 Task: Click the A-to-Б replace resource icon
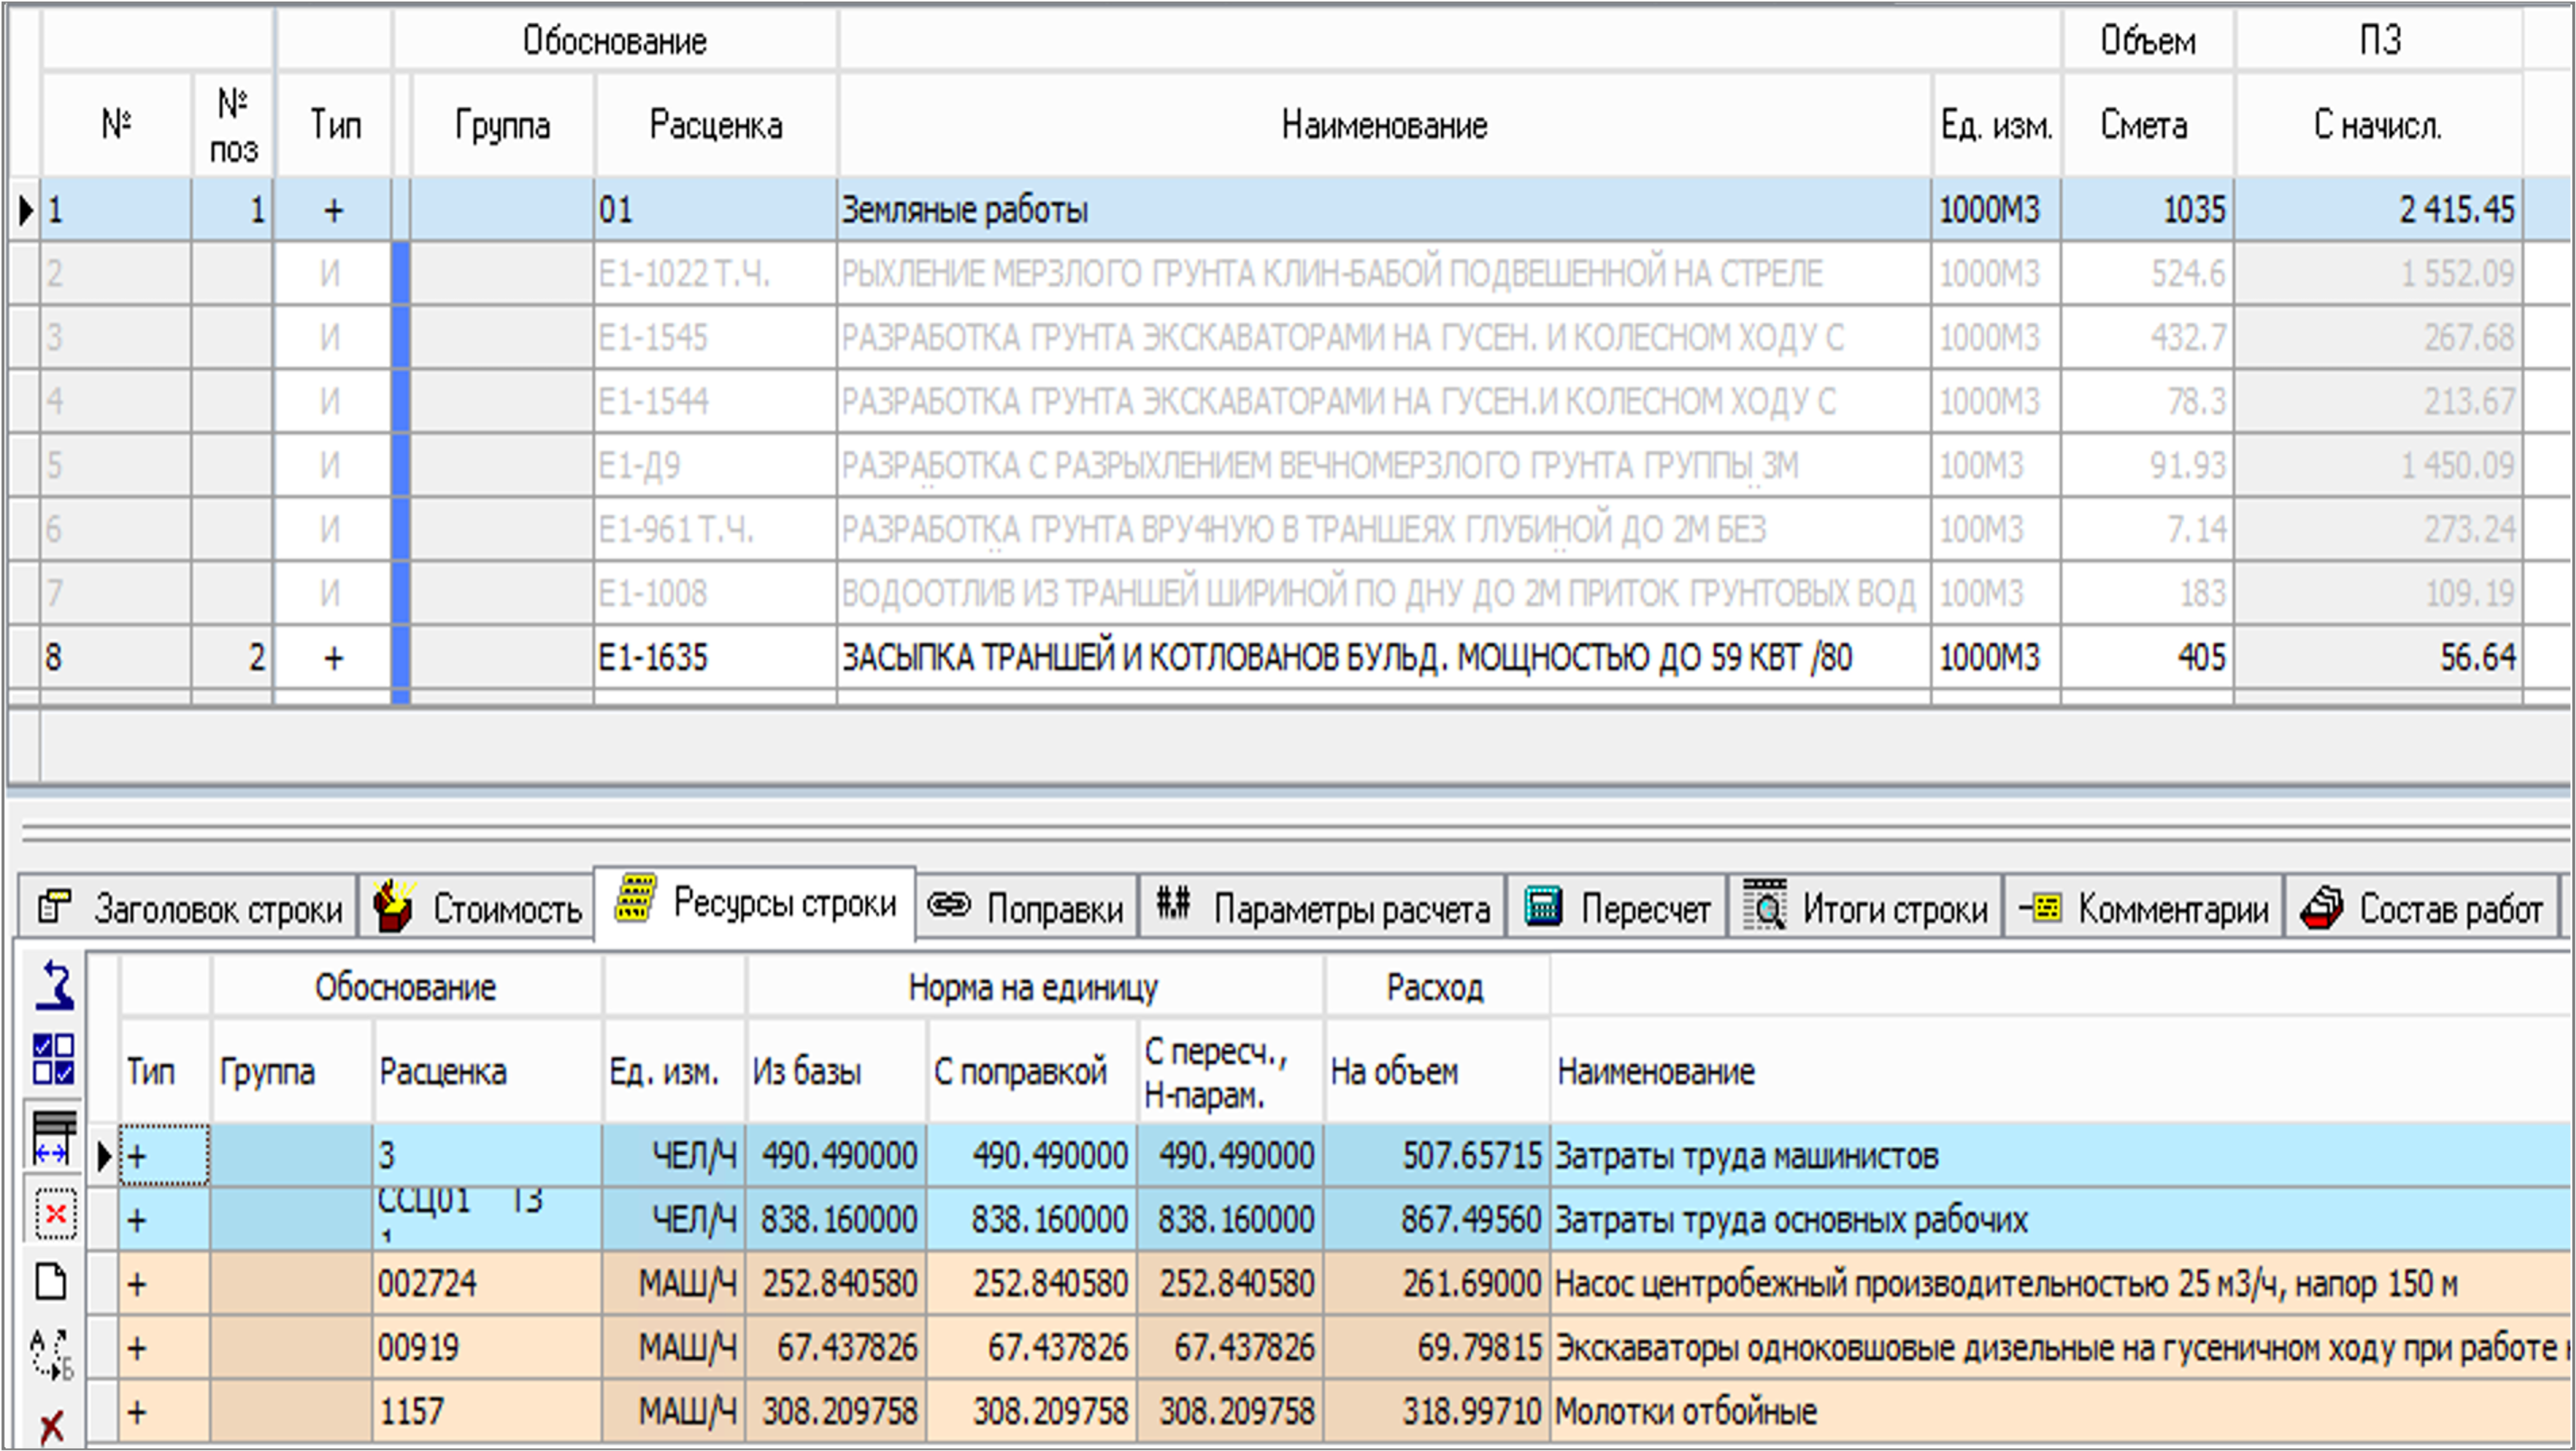click(x=52, y=1354)
